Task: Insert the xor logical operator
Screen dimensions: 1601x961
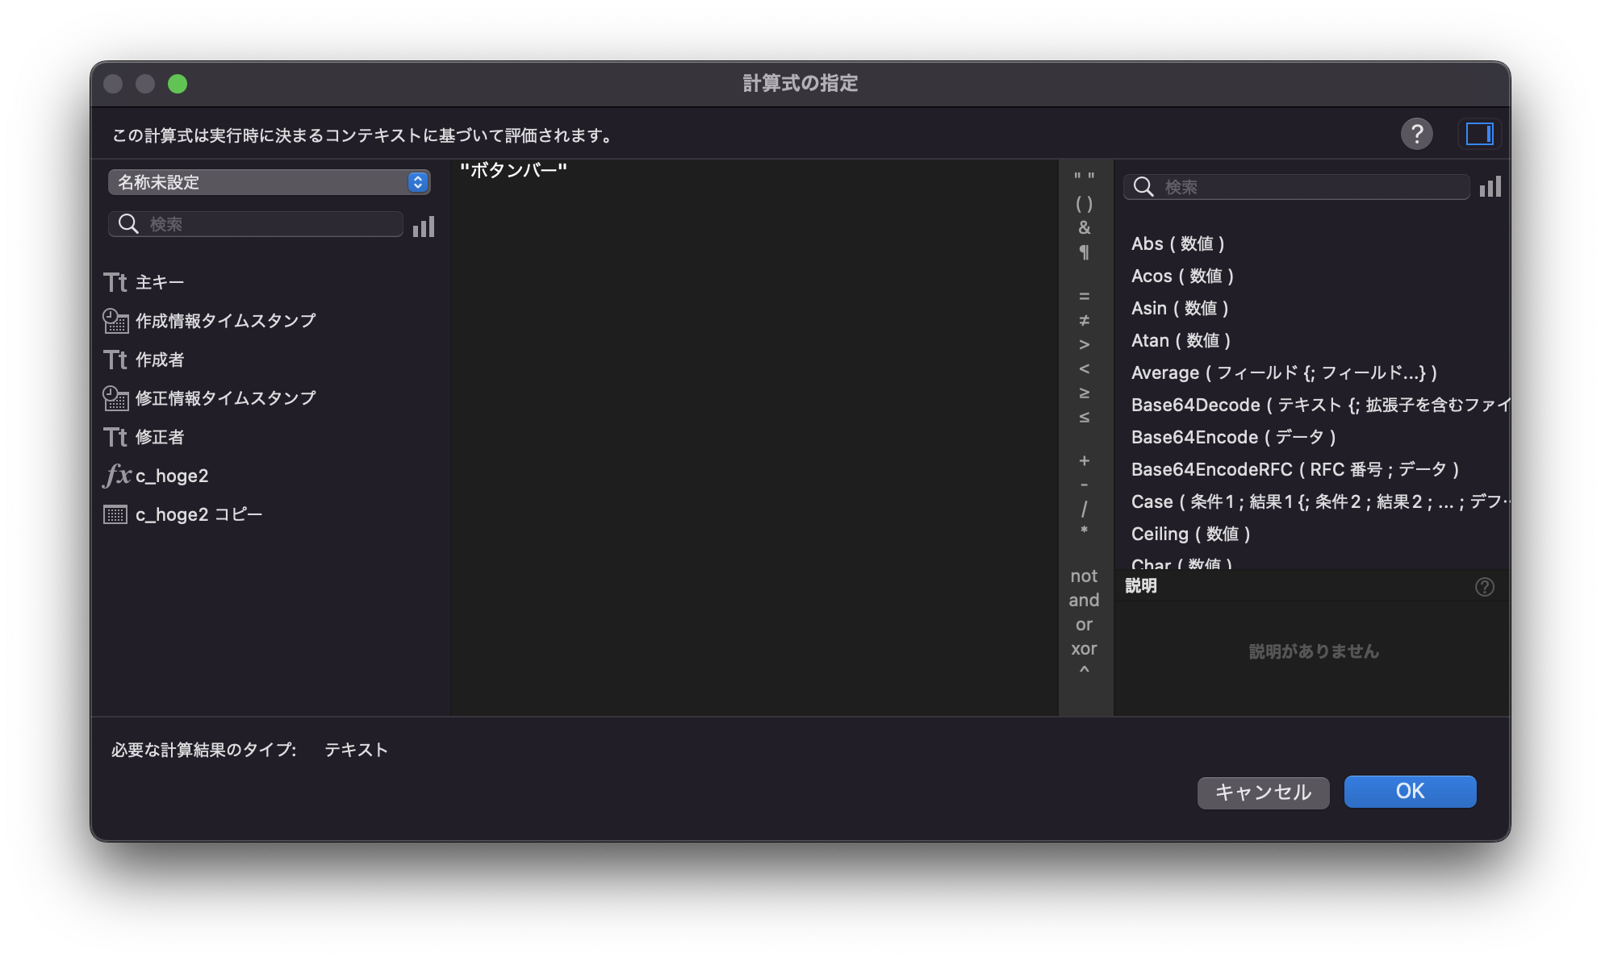Action: pos(1085,649)
